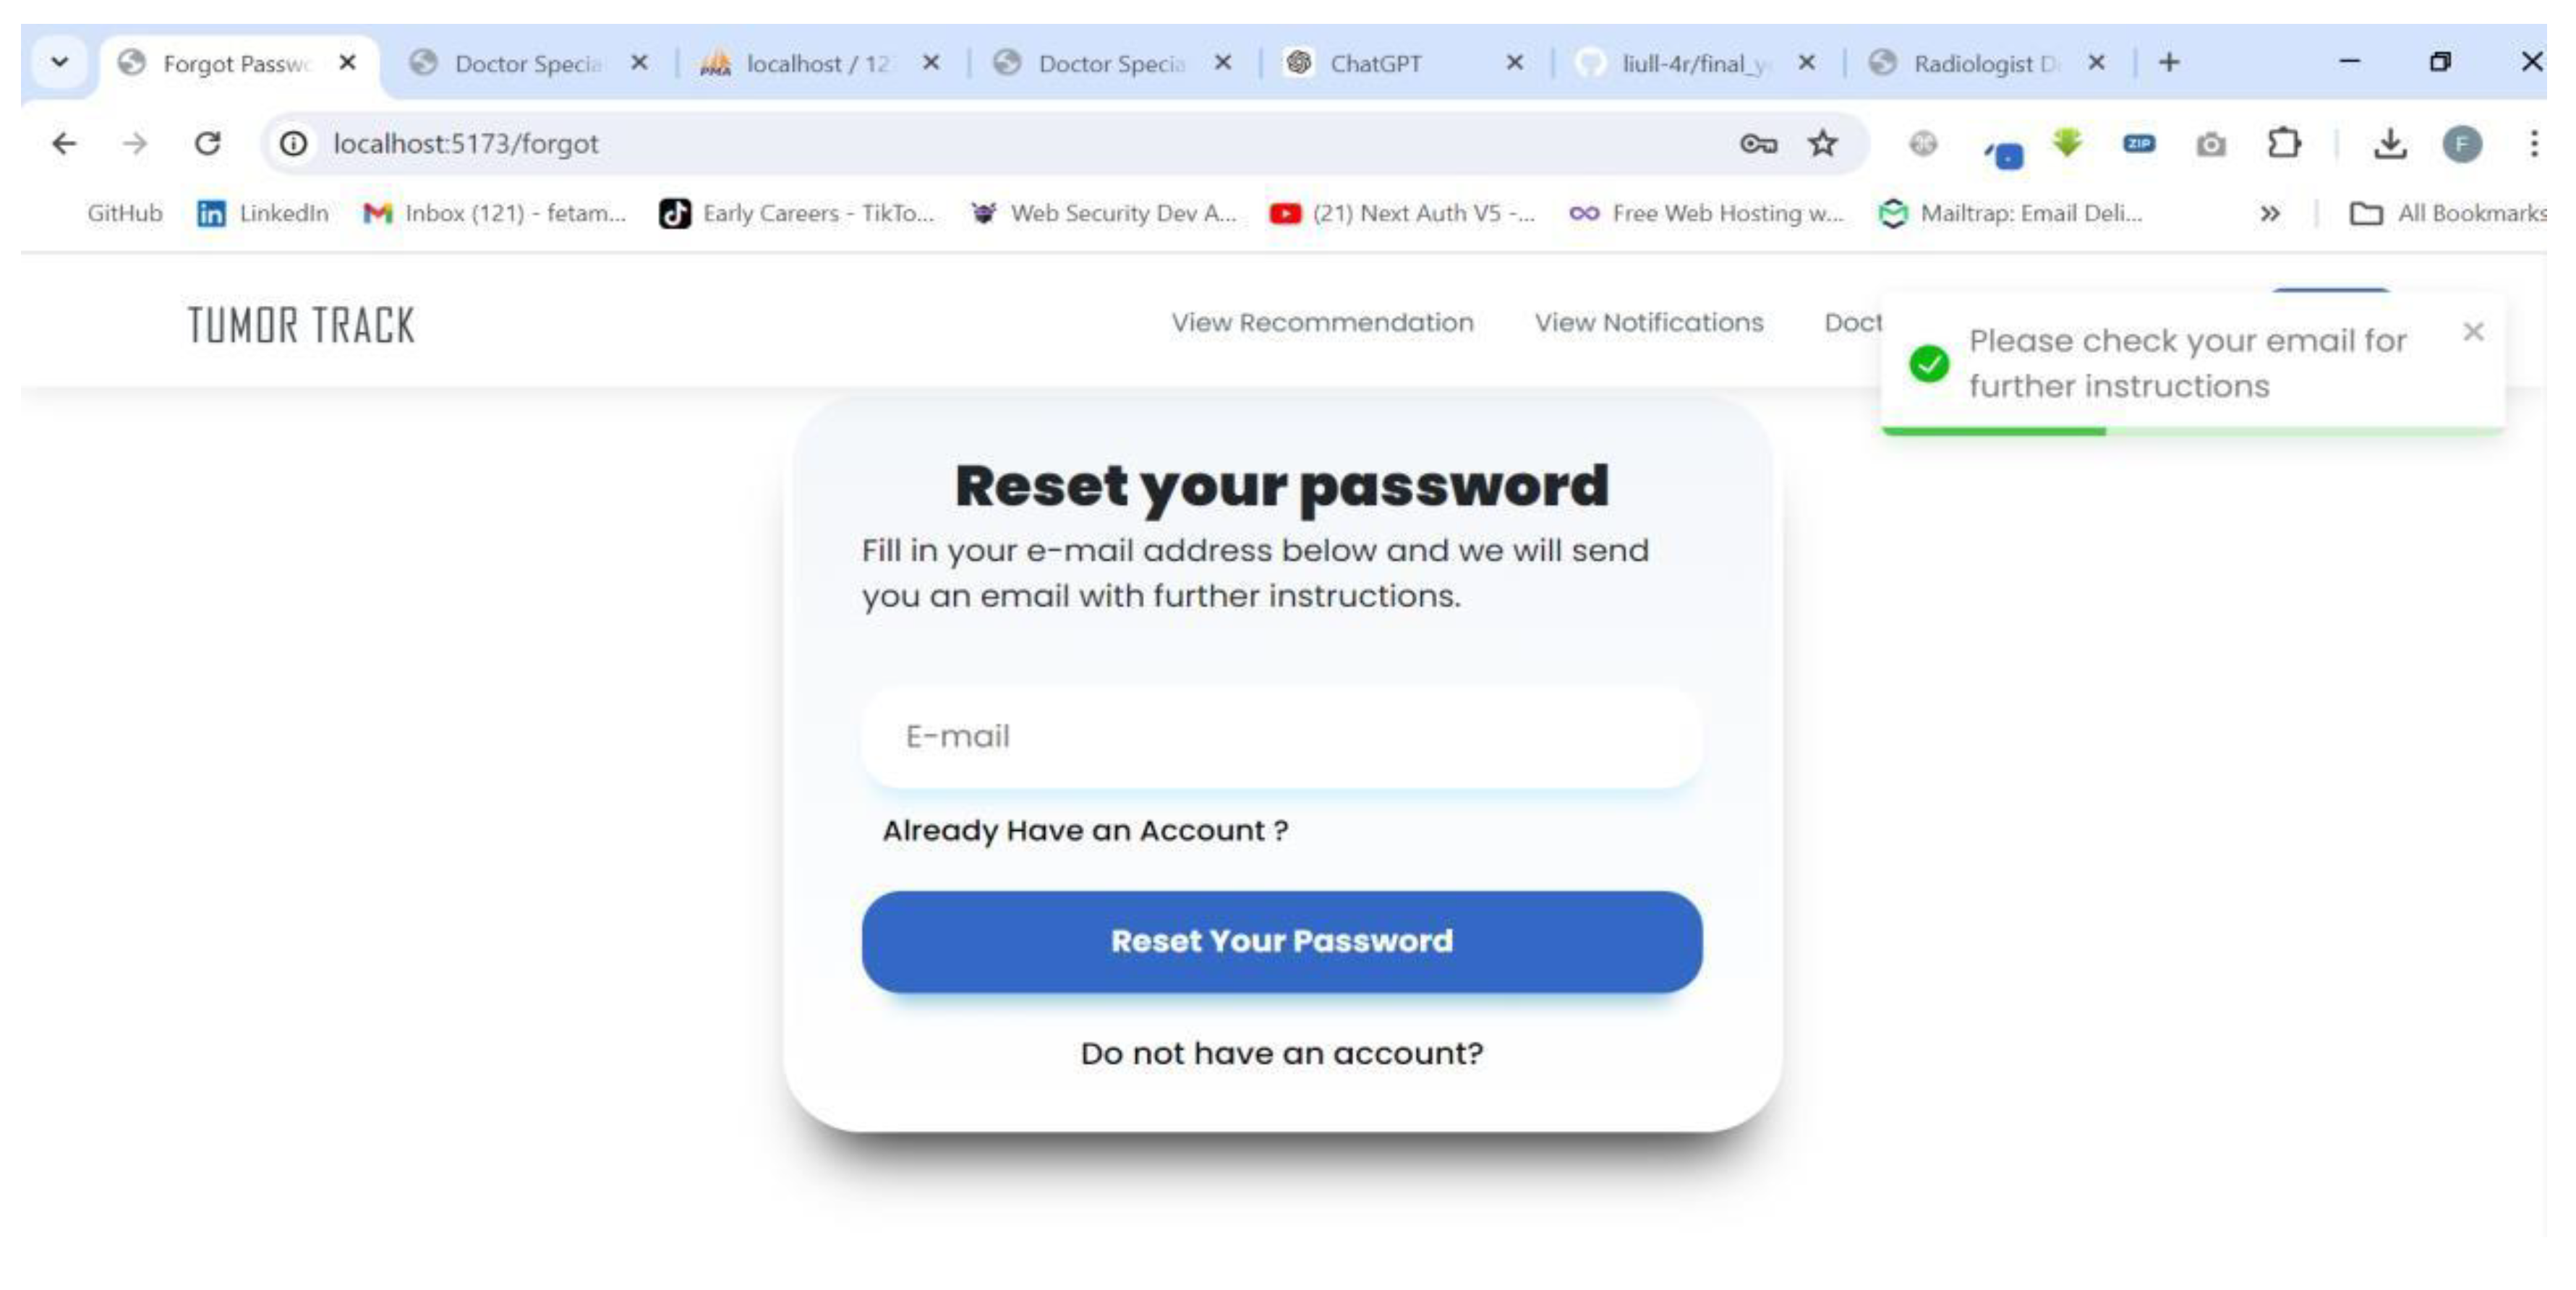
Task: Expand the tab search dropdown arrow
Action: (60, 62)
